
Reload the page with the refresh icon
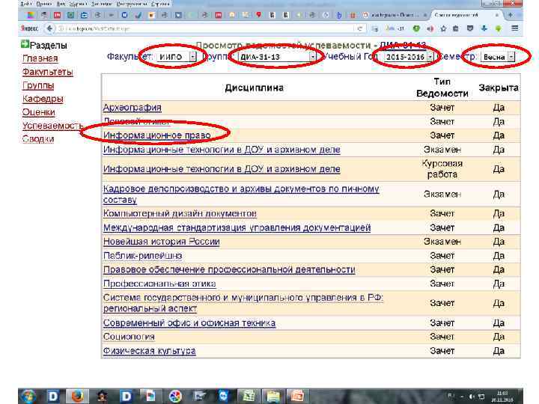(359, 28)
